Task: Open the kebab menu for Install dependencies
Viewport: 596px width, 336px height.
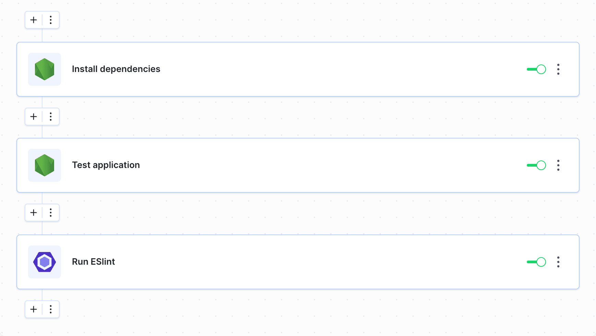Action: [x=558, y=69]
